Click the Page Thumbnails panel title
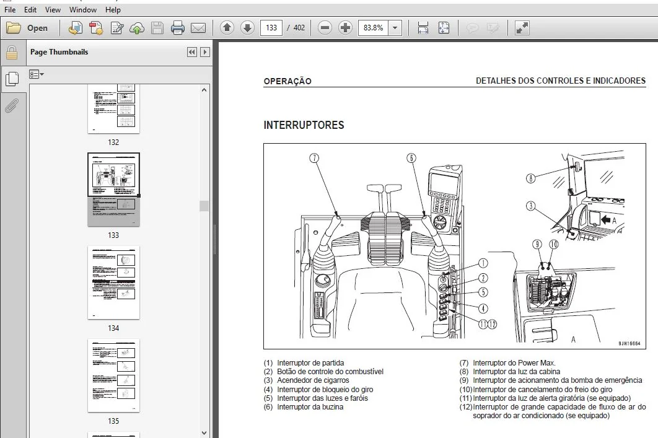 tap(59, 52)
